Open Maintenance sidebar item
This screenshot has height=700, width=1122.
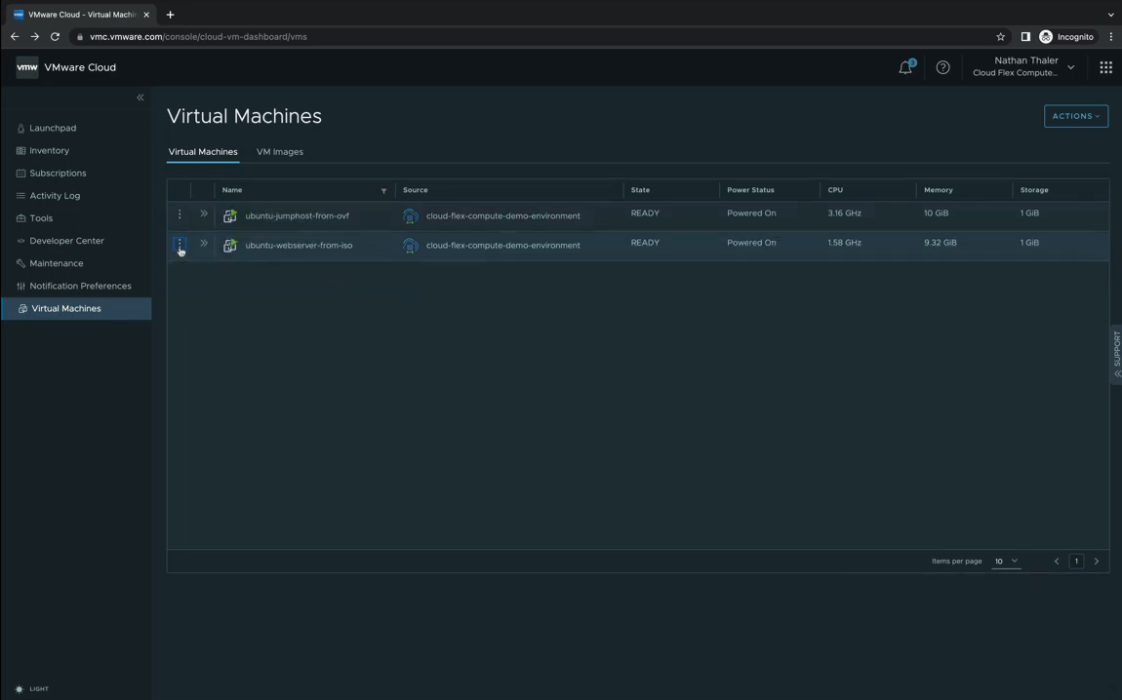tap(56, 263)
